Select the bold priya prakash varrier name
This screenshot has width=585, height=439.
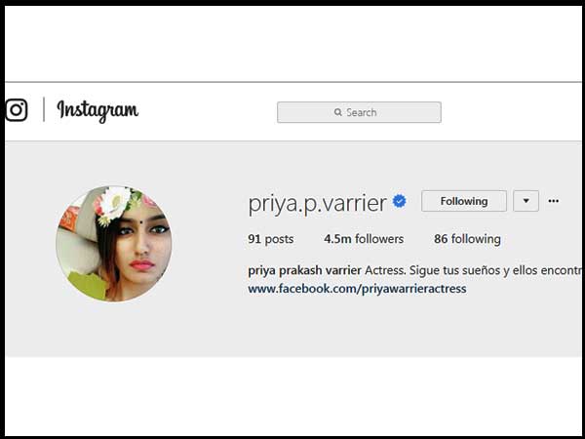click(304, 270)
